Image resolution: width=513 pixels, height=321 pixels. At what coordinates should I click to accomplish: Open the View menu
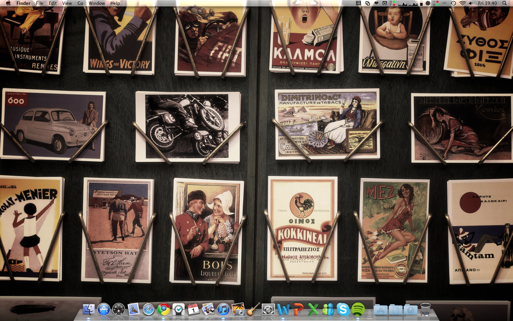coord(67,3)
